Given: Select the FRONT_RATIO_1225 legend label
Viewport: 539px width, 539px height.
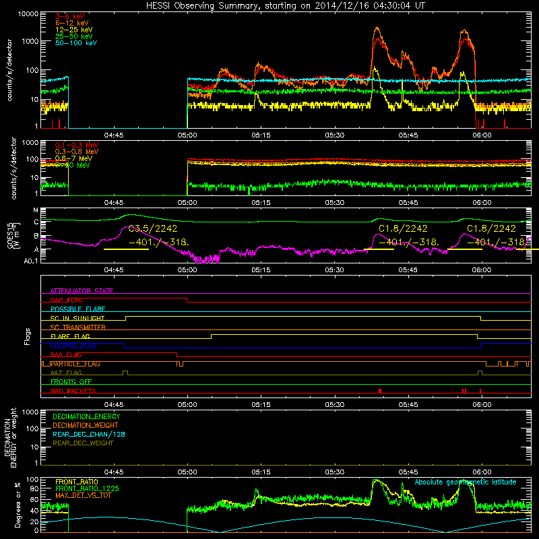Looking at the screenshot, I should (87, 488).
